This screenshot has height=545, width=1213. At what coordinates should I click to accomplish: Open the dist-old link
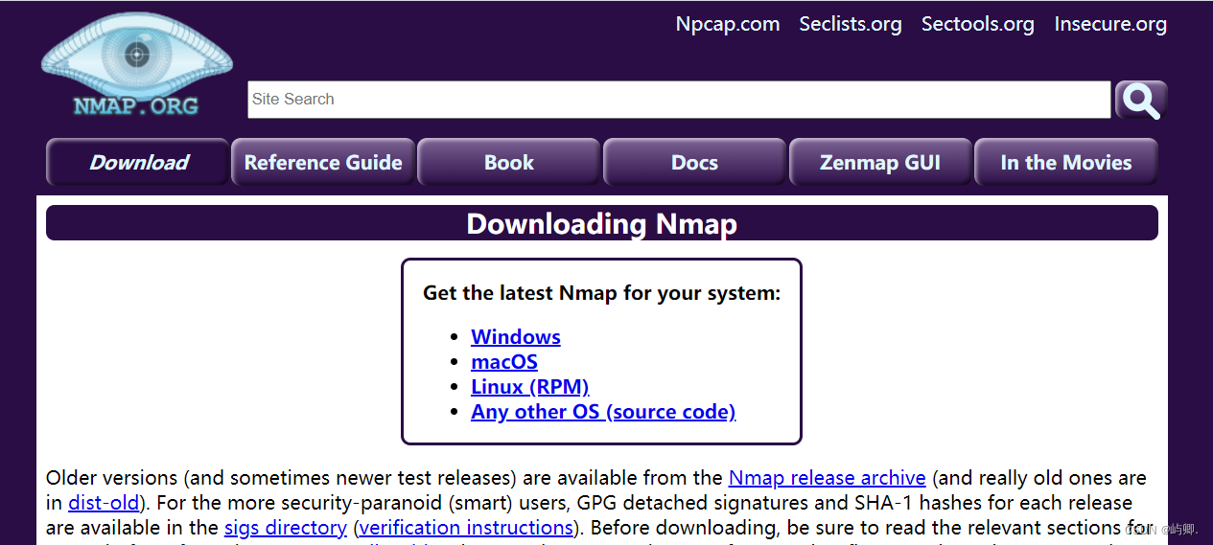(x=105, y=502)
